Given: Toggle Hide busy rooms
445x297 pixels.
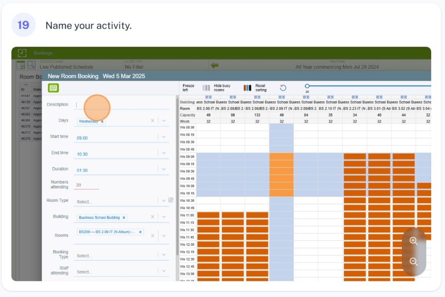Looking at the screenshot, I should pos(206,88).
